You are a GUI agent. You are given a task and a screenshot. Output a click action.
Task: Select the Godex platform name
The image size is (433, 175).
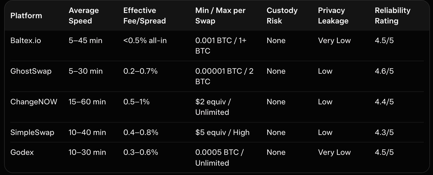pyautogui.click(x=22, y=152)
